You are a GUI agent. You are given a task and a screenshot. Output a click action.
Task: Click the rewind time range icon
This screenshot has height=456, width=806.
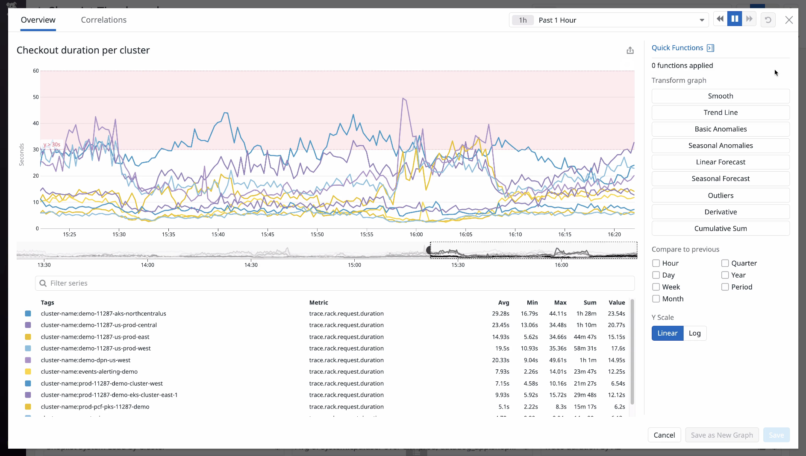click(720, 19)
